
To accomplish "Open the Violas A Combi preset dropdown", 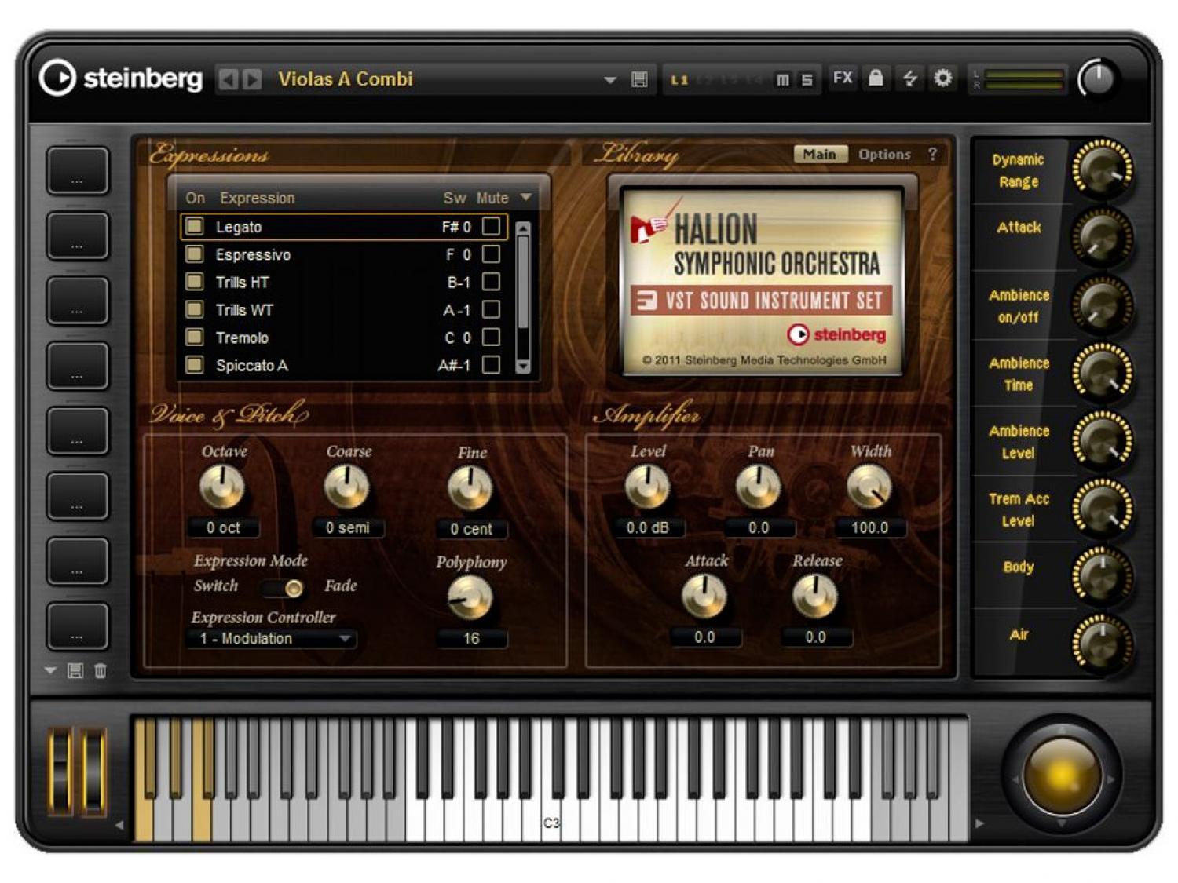I will 609,80.
